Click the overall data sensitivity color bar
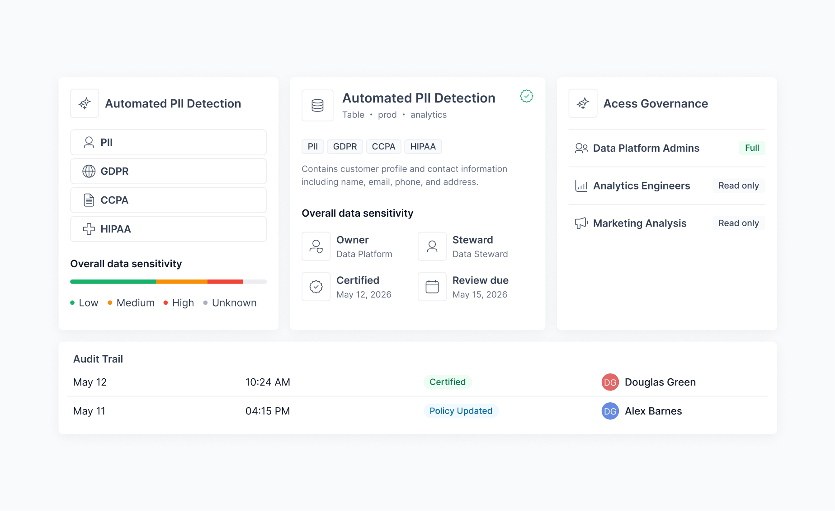The height and width of the screenshot is (511, 835). click(169, 282)
